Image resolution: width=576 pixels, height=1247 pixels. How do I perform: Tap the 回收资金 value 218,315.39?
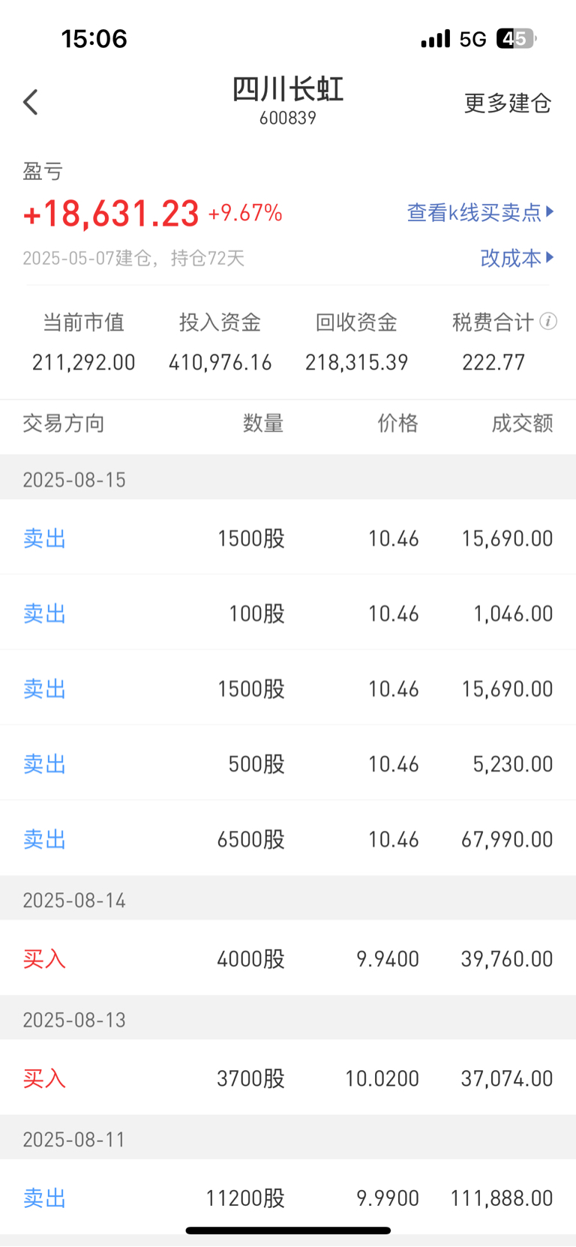pyautogui.click(x=357, y=363)
